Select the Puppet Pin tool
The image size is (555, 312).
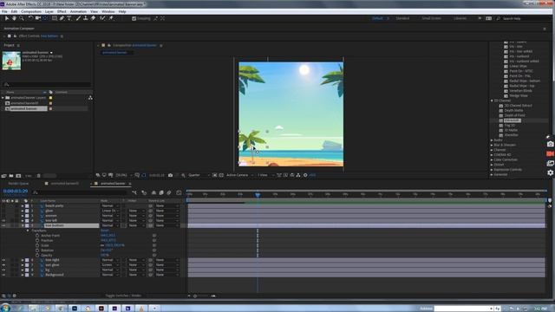[x=111, y=18]
